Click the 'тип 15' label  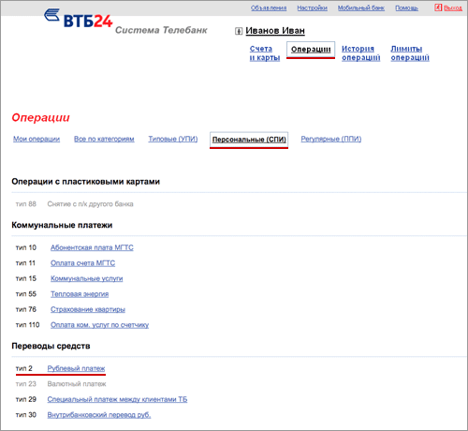26,278
